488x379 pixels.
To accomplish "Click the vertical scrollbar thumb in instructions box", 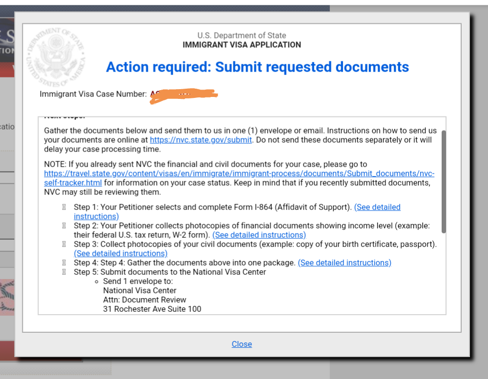I will tap(444, 182).
